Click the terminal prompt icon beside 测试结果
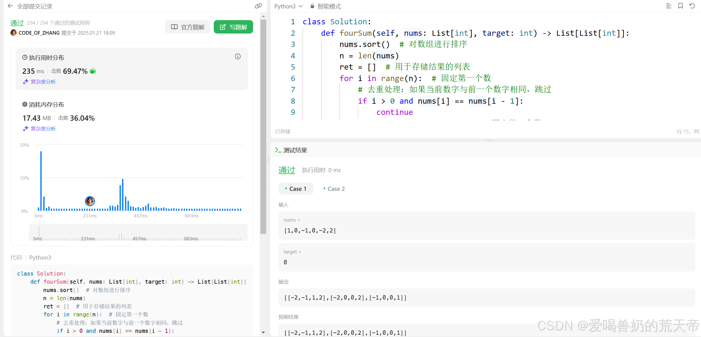Screen dimensions: 701x337 point(278,150)
